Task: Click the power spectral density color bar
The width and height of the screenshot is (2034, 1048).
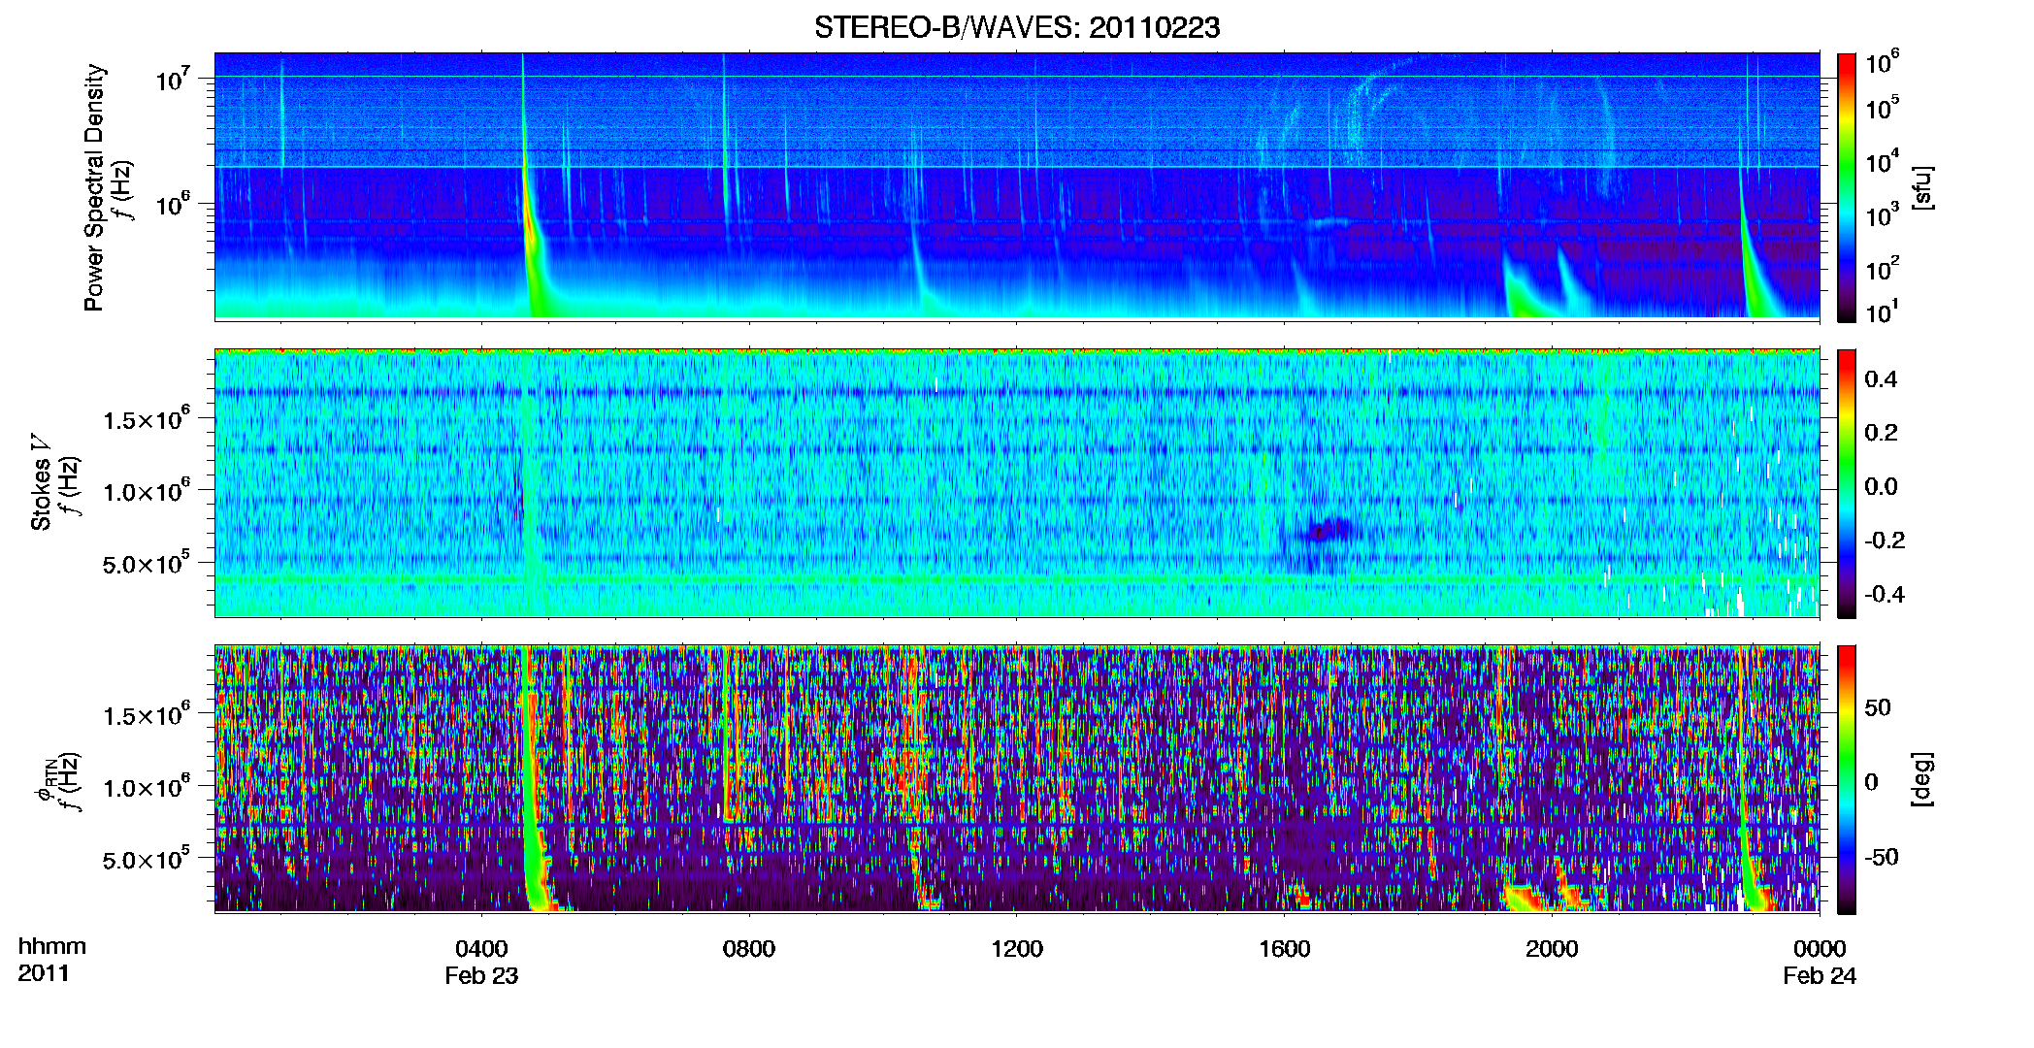Action: [x=1847, y=186]
